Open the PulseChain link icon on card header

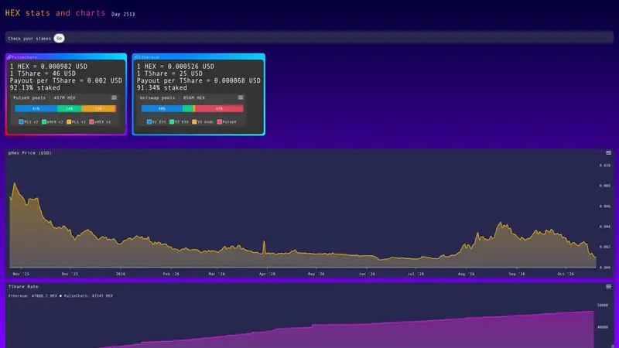[9, 57]
